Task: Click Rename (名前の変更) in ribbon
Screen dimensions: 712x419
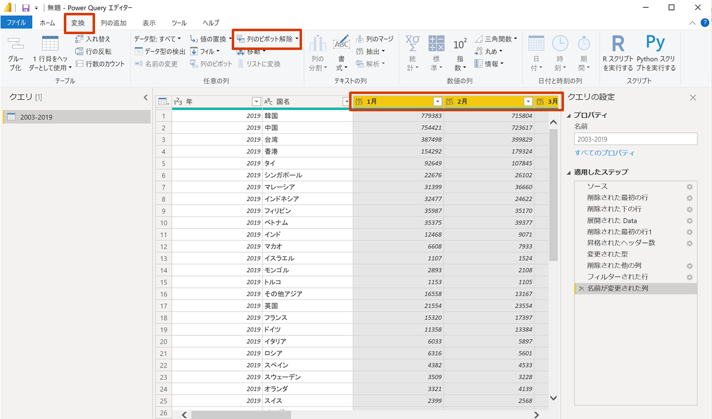Action: (156, 64)
